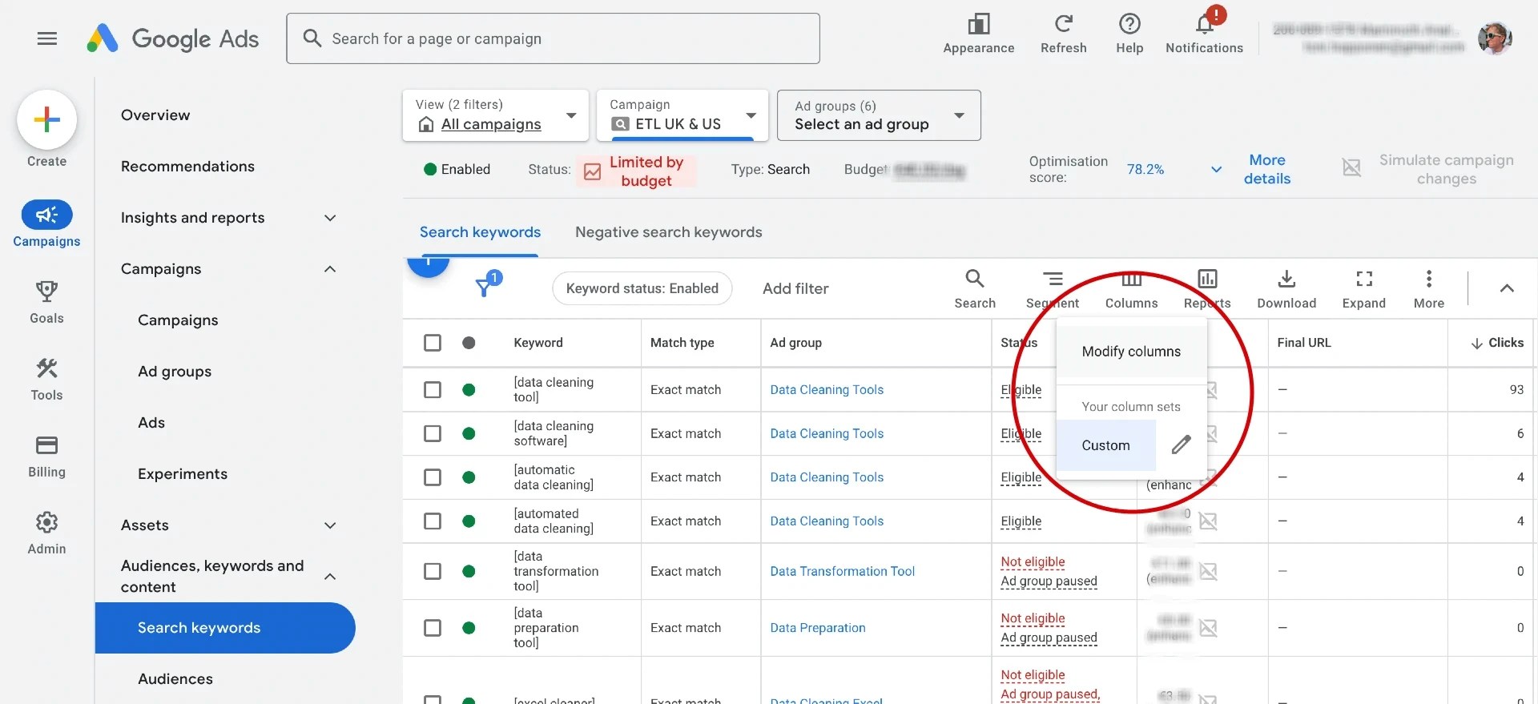
Task: Open the Help menu
Action: click(1129, 34)
